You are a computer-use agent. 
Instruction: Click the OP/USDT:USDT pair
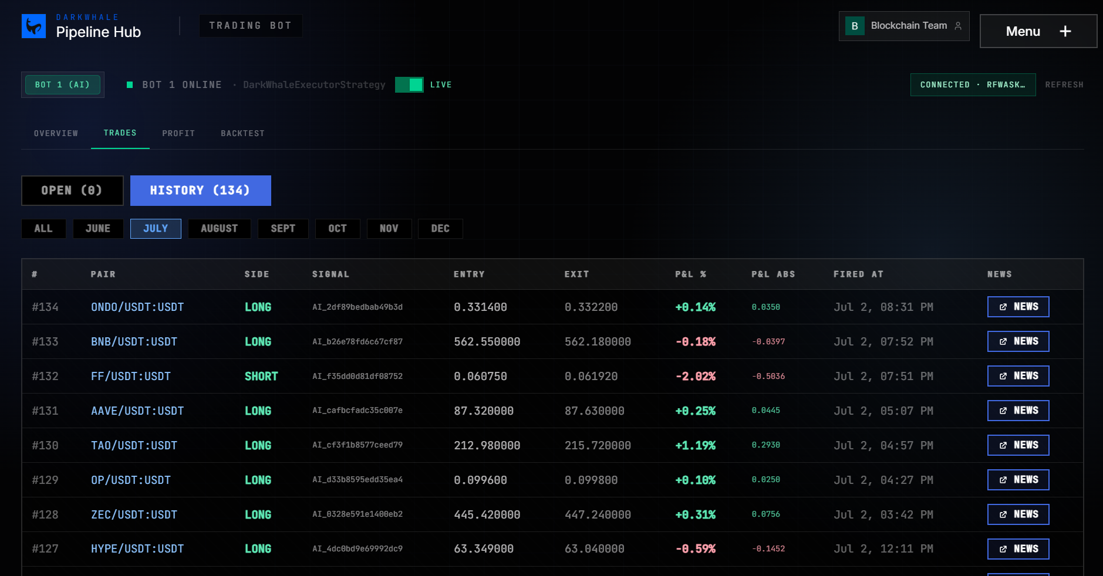(x=131, y=480)
